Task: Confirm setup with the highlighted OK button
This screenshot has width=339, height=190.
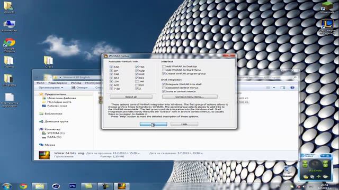Action: click(x=153, y=124)
